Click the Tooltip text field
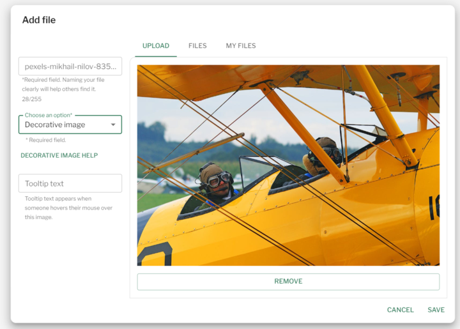 click(x=70, y=183)
